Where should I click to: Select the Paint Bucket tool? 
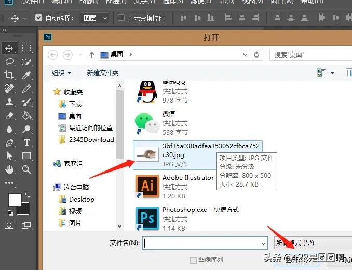point(26,116)
